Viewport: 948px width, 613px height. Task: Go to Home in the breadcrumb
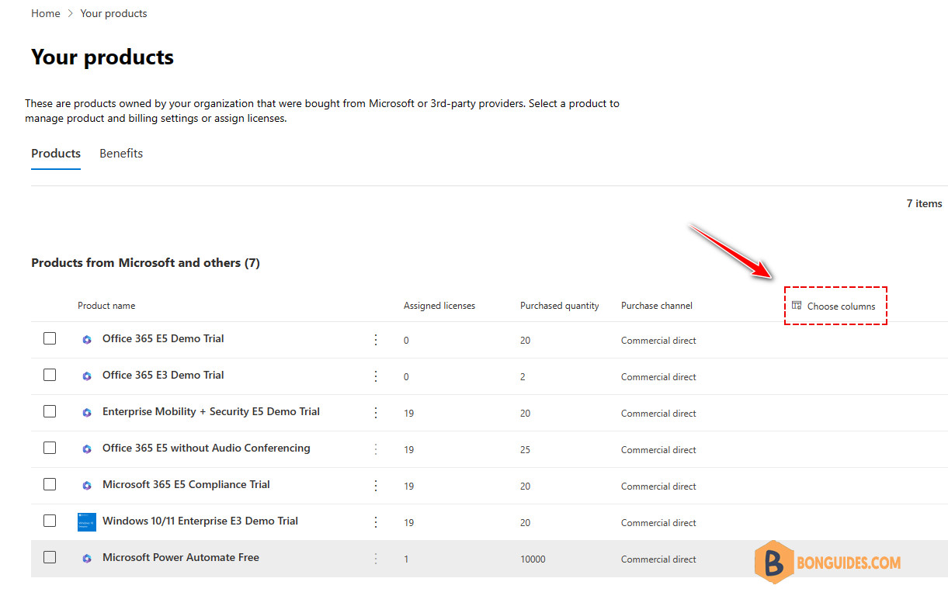[46, 13]
